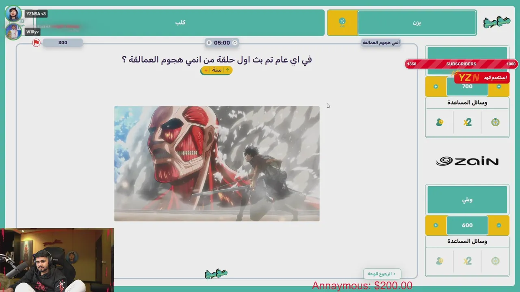Open the Attack on Titan question image
Screen dimensions: 520x292
pos(217,163)
